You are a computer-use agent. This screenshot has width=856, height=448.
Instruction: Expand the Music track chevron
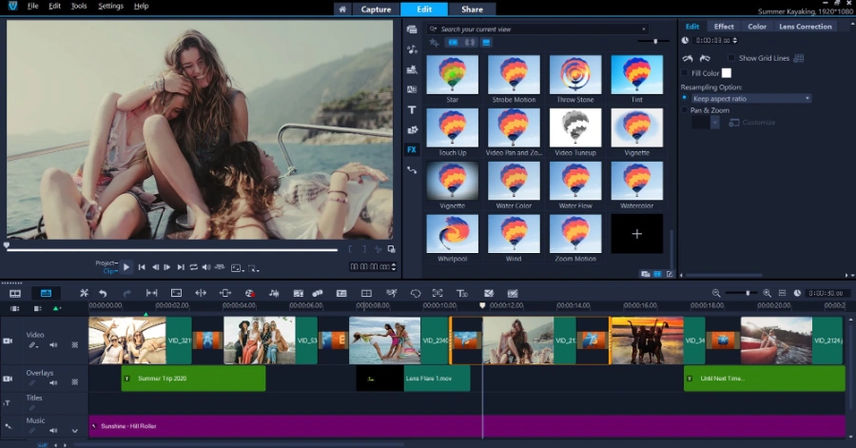[75, 431]
